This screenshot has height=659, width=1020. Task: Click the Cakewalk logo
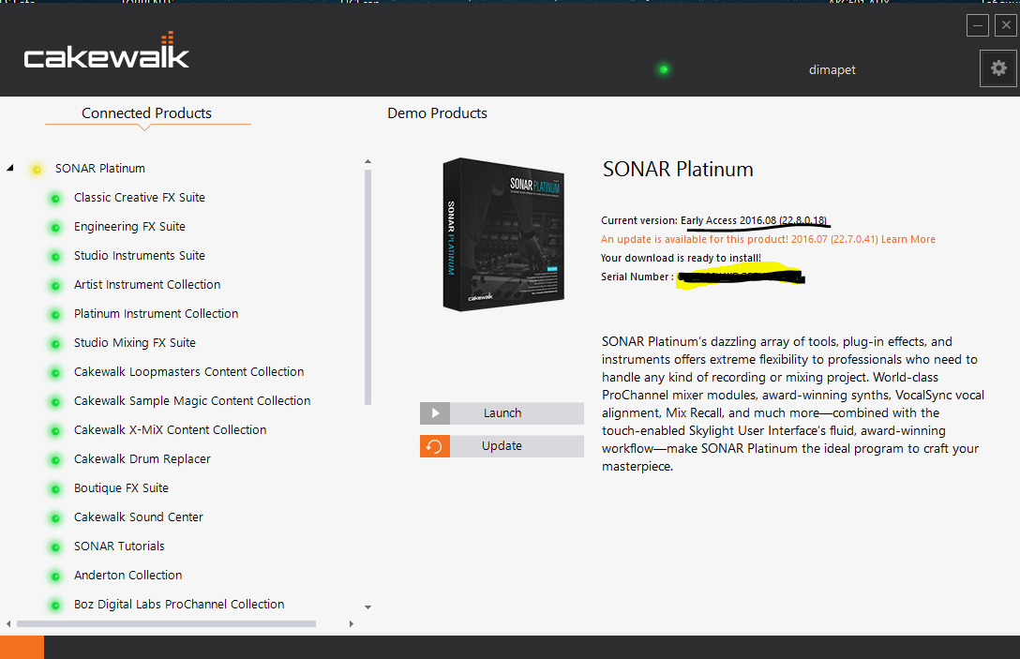point(106,50)
